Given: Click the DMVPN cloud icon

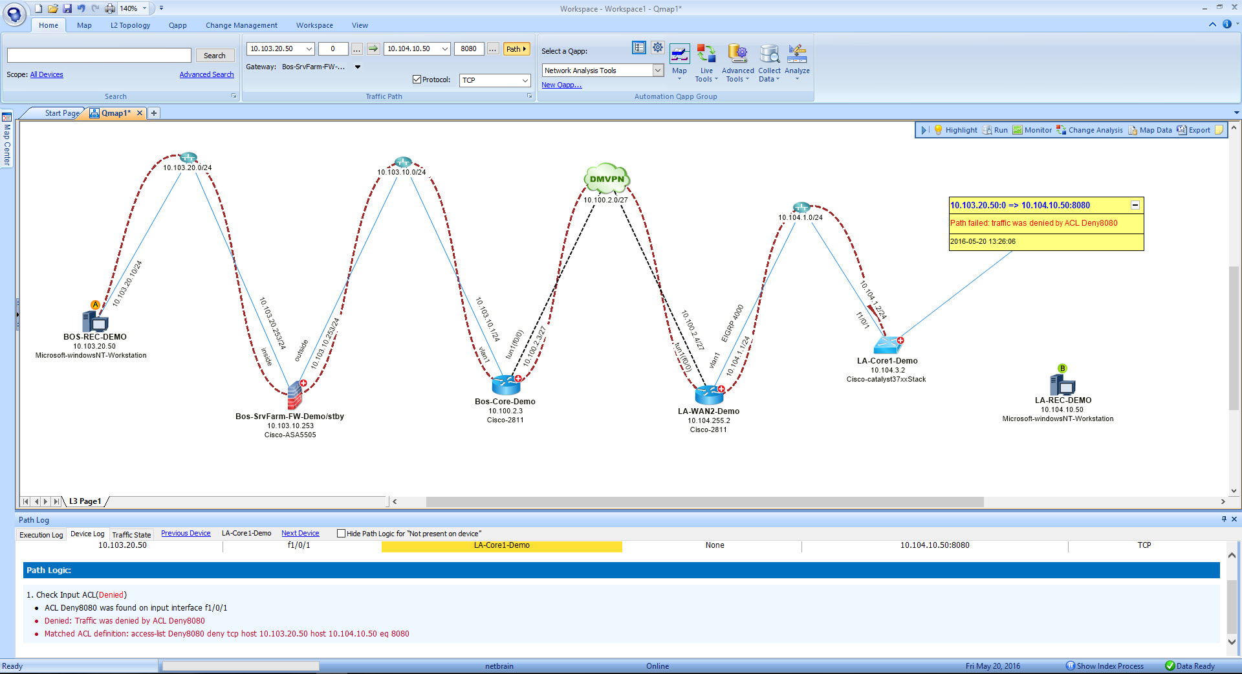Looking at the screenshot, I should (x=607, y=179).
